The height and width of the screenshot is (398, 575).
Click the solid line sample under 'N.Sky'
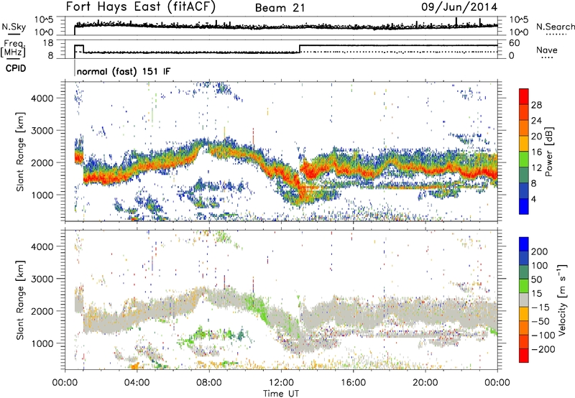pyautogui.click(x=14, y=34)
